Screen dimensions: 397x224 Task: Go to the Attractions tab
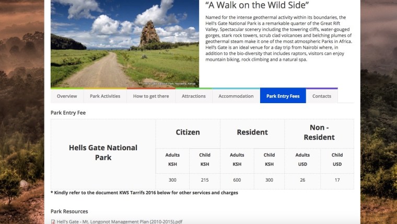click(194, 96)
